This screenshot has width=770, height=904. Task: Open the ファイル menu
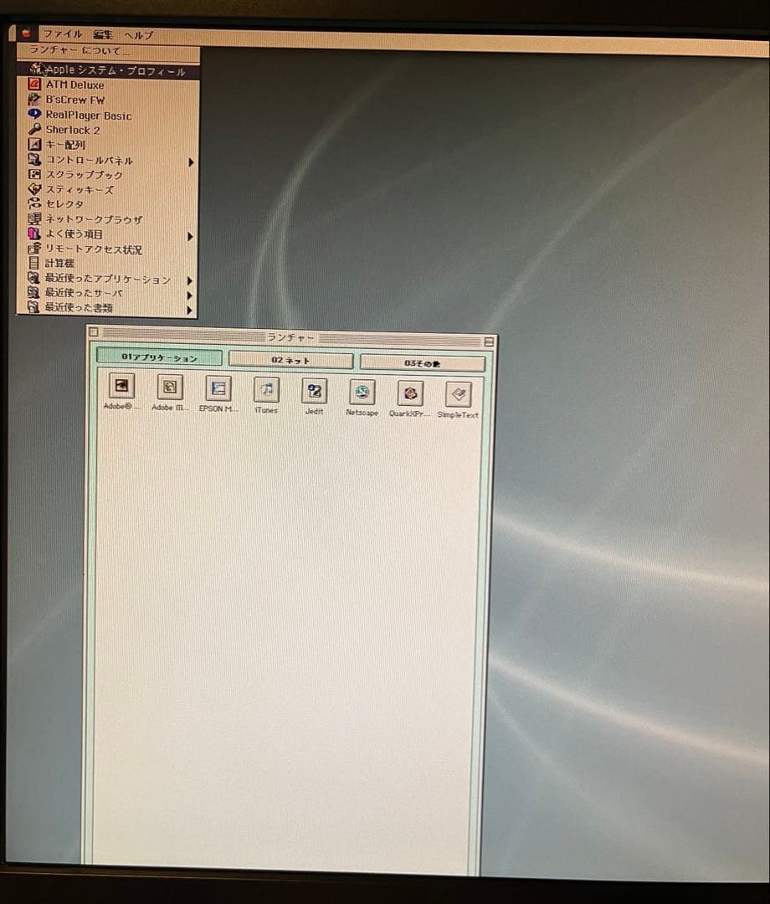64,34
